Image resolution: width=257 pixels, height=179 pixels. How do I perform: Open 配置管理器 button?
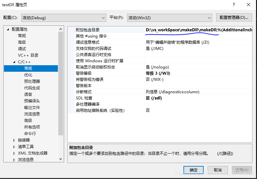coord(234,18)
